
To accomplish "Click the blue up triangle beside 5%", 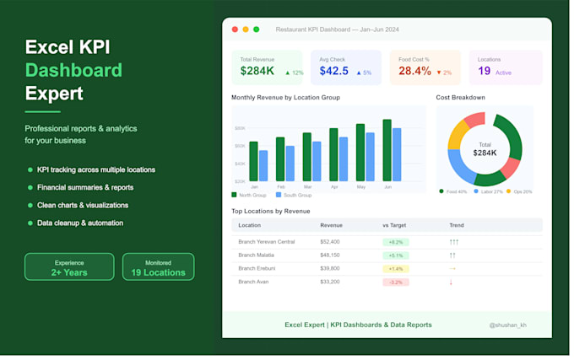I will pos(359,73).
